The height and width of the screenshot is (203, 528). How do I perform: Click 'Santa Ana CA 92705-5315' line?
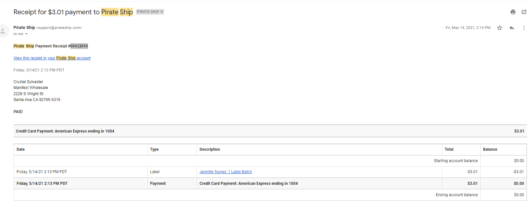click(x=37, y=100)
